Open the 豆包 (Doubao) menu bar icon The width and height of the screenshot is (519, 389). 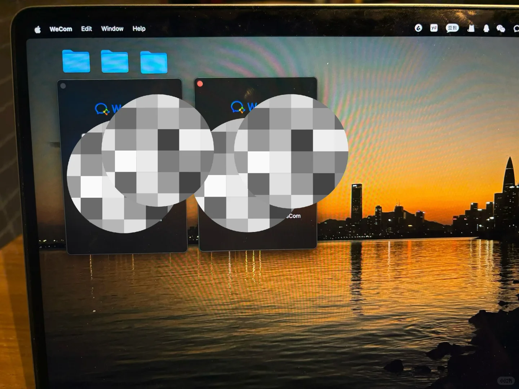point(452,28)
